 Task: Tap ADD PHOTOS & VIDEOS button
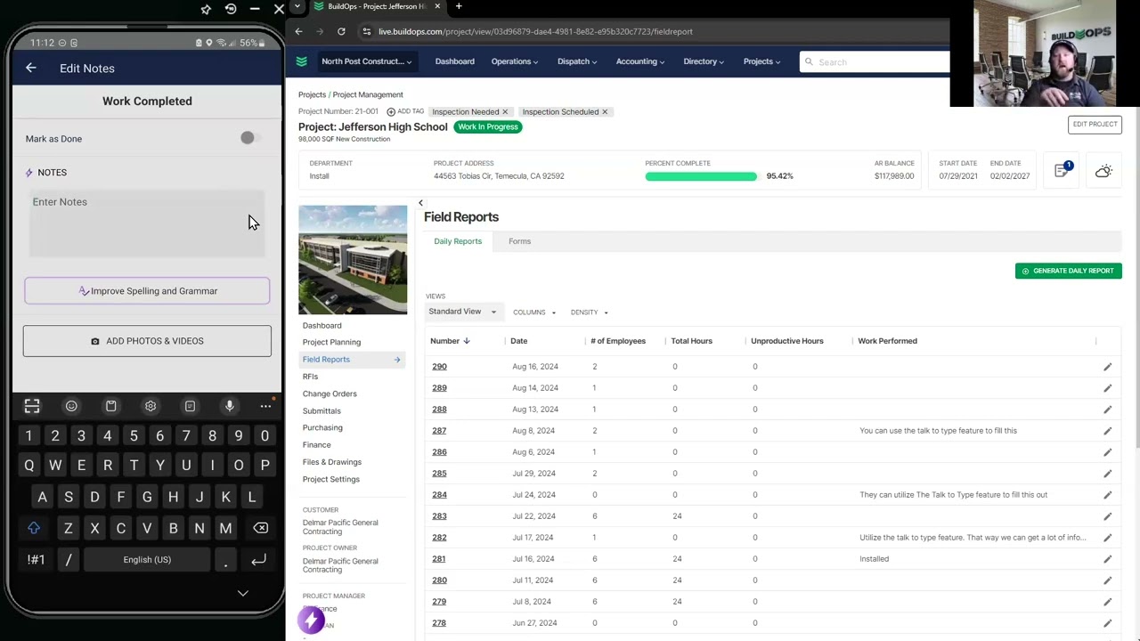(147, 341)
